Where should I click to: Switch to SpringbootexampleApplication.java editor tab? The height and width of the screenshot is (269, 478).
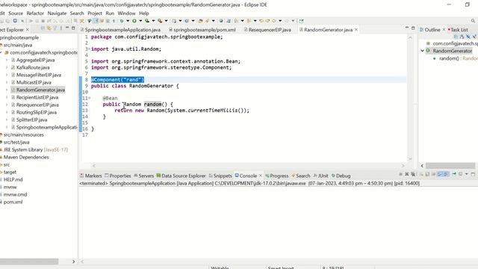click(120, 30)
